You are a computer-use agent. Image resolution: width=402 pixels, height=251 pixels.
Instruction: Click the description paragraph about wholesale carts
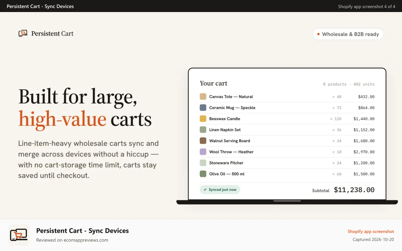tap(88, 159)
